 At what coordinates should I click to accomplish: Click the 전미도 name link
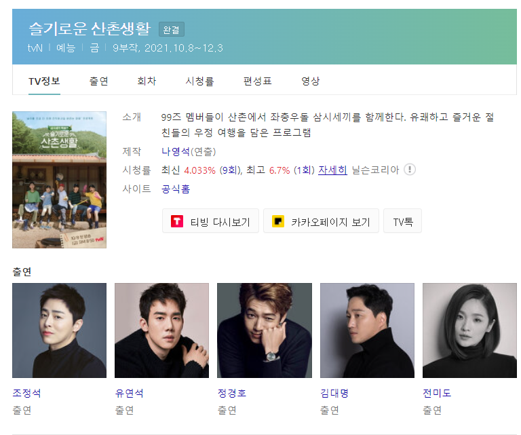(437, 393)
